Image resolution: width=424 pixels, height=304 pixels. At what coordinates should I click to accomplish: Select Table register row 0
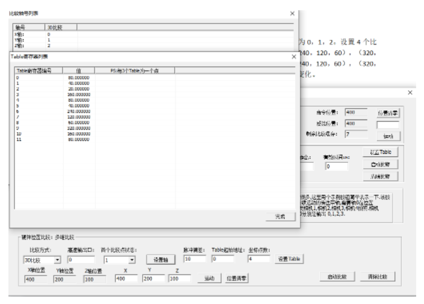pyautogui.click(x=155, y=78)
